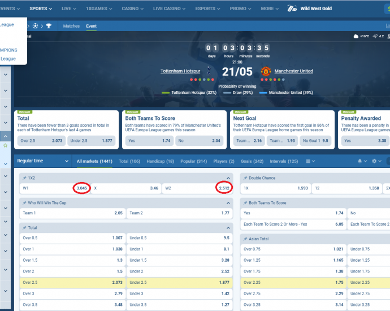Image resolution: width=390 pixels, height=311 pixels.
Task: Click the wind speed icon
Action: pyautogui.click(x=375, y=36)
